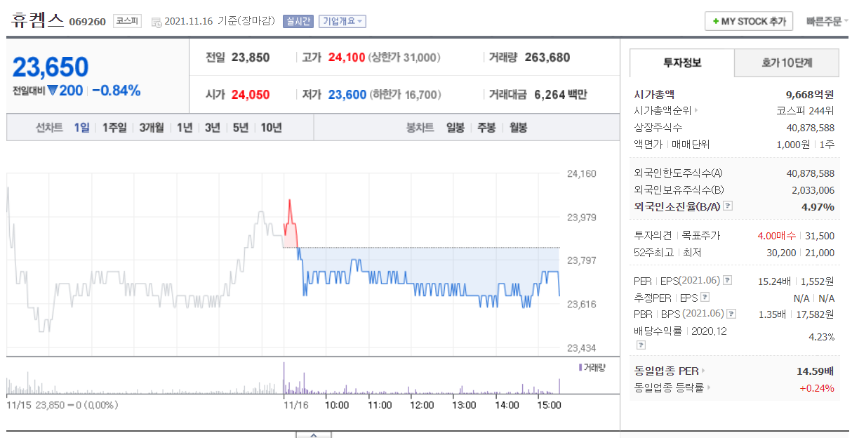Show the 5년 line chart
The height and width of the screenshot is (438, 852).
pyautogui.click(x=241, y=128)
